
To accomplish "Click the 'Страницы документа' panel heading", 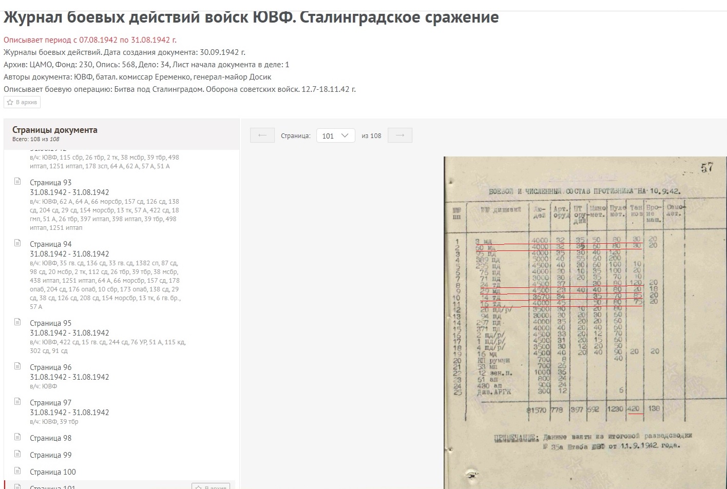I will [x=55, y=130].
